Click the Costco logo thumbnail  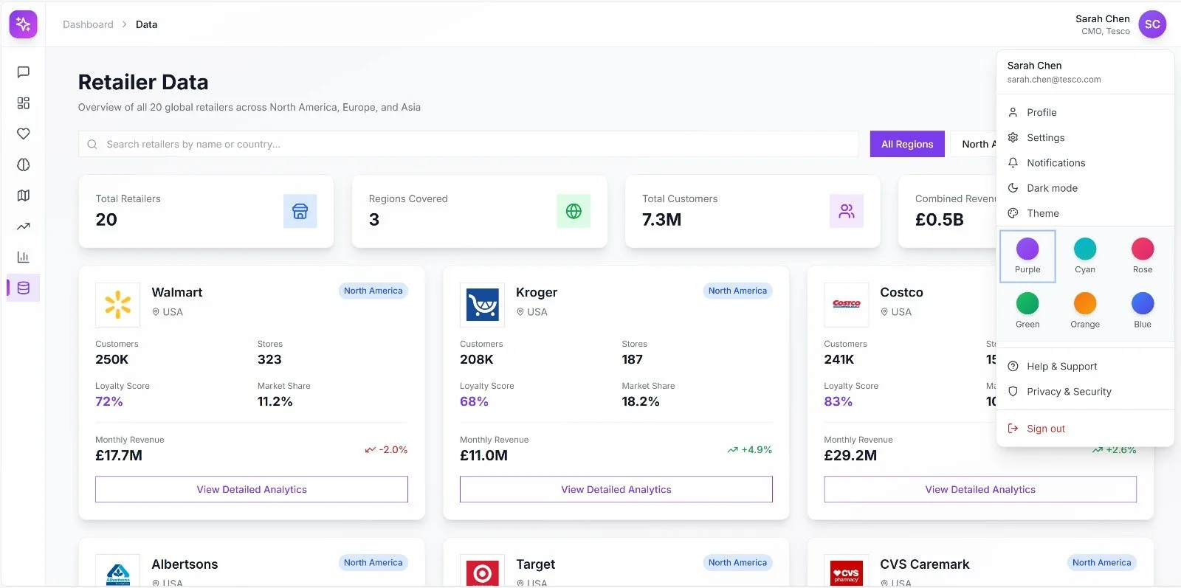click(x=847, y=305)
